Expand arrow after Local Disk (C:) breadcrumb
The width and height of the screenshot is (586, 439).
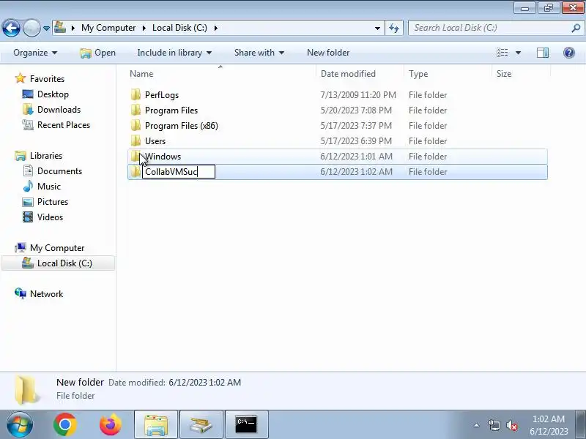coord(216,28)
